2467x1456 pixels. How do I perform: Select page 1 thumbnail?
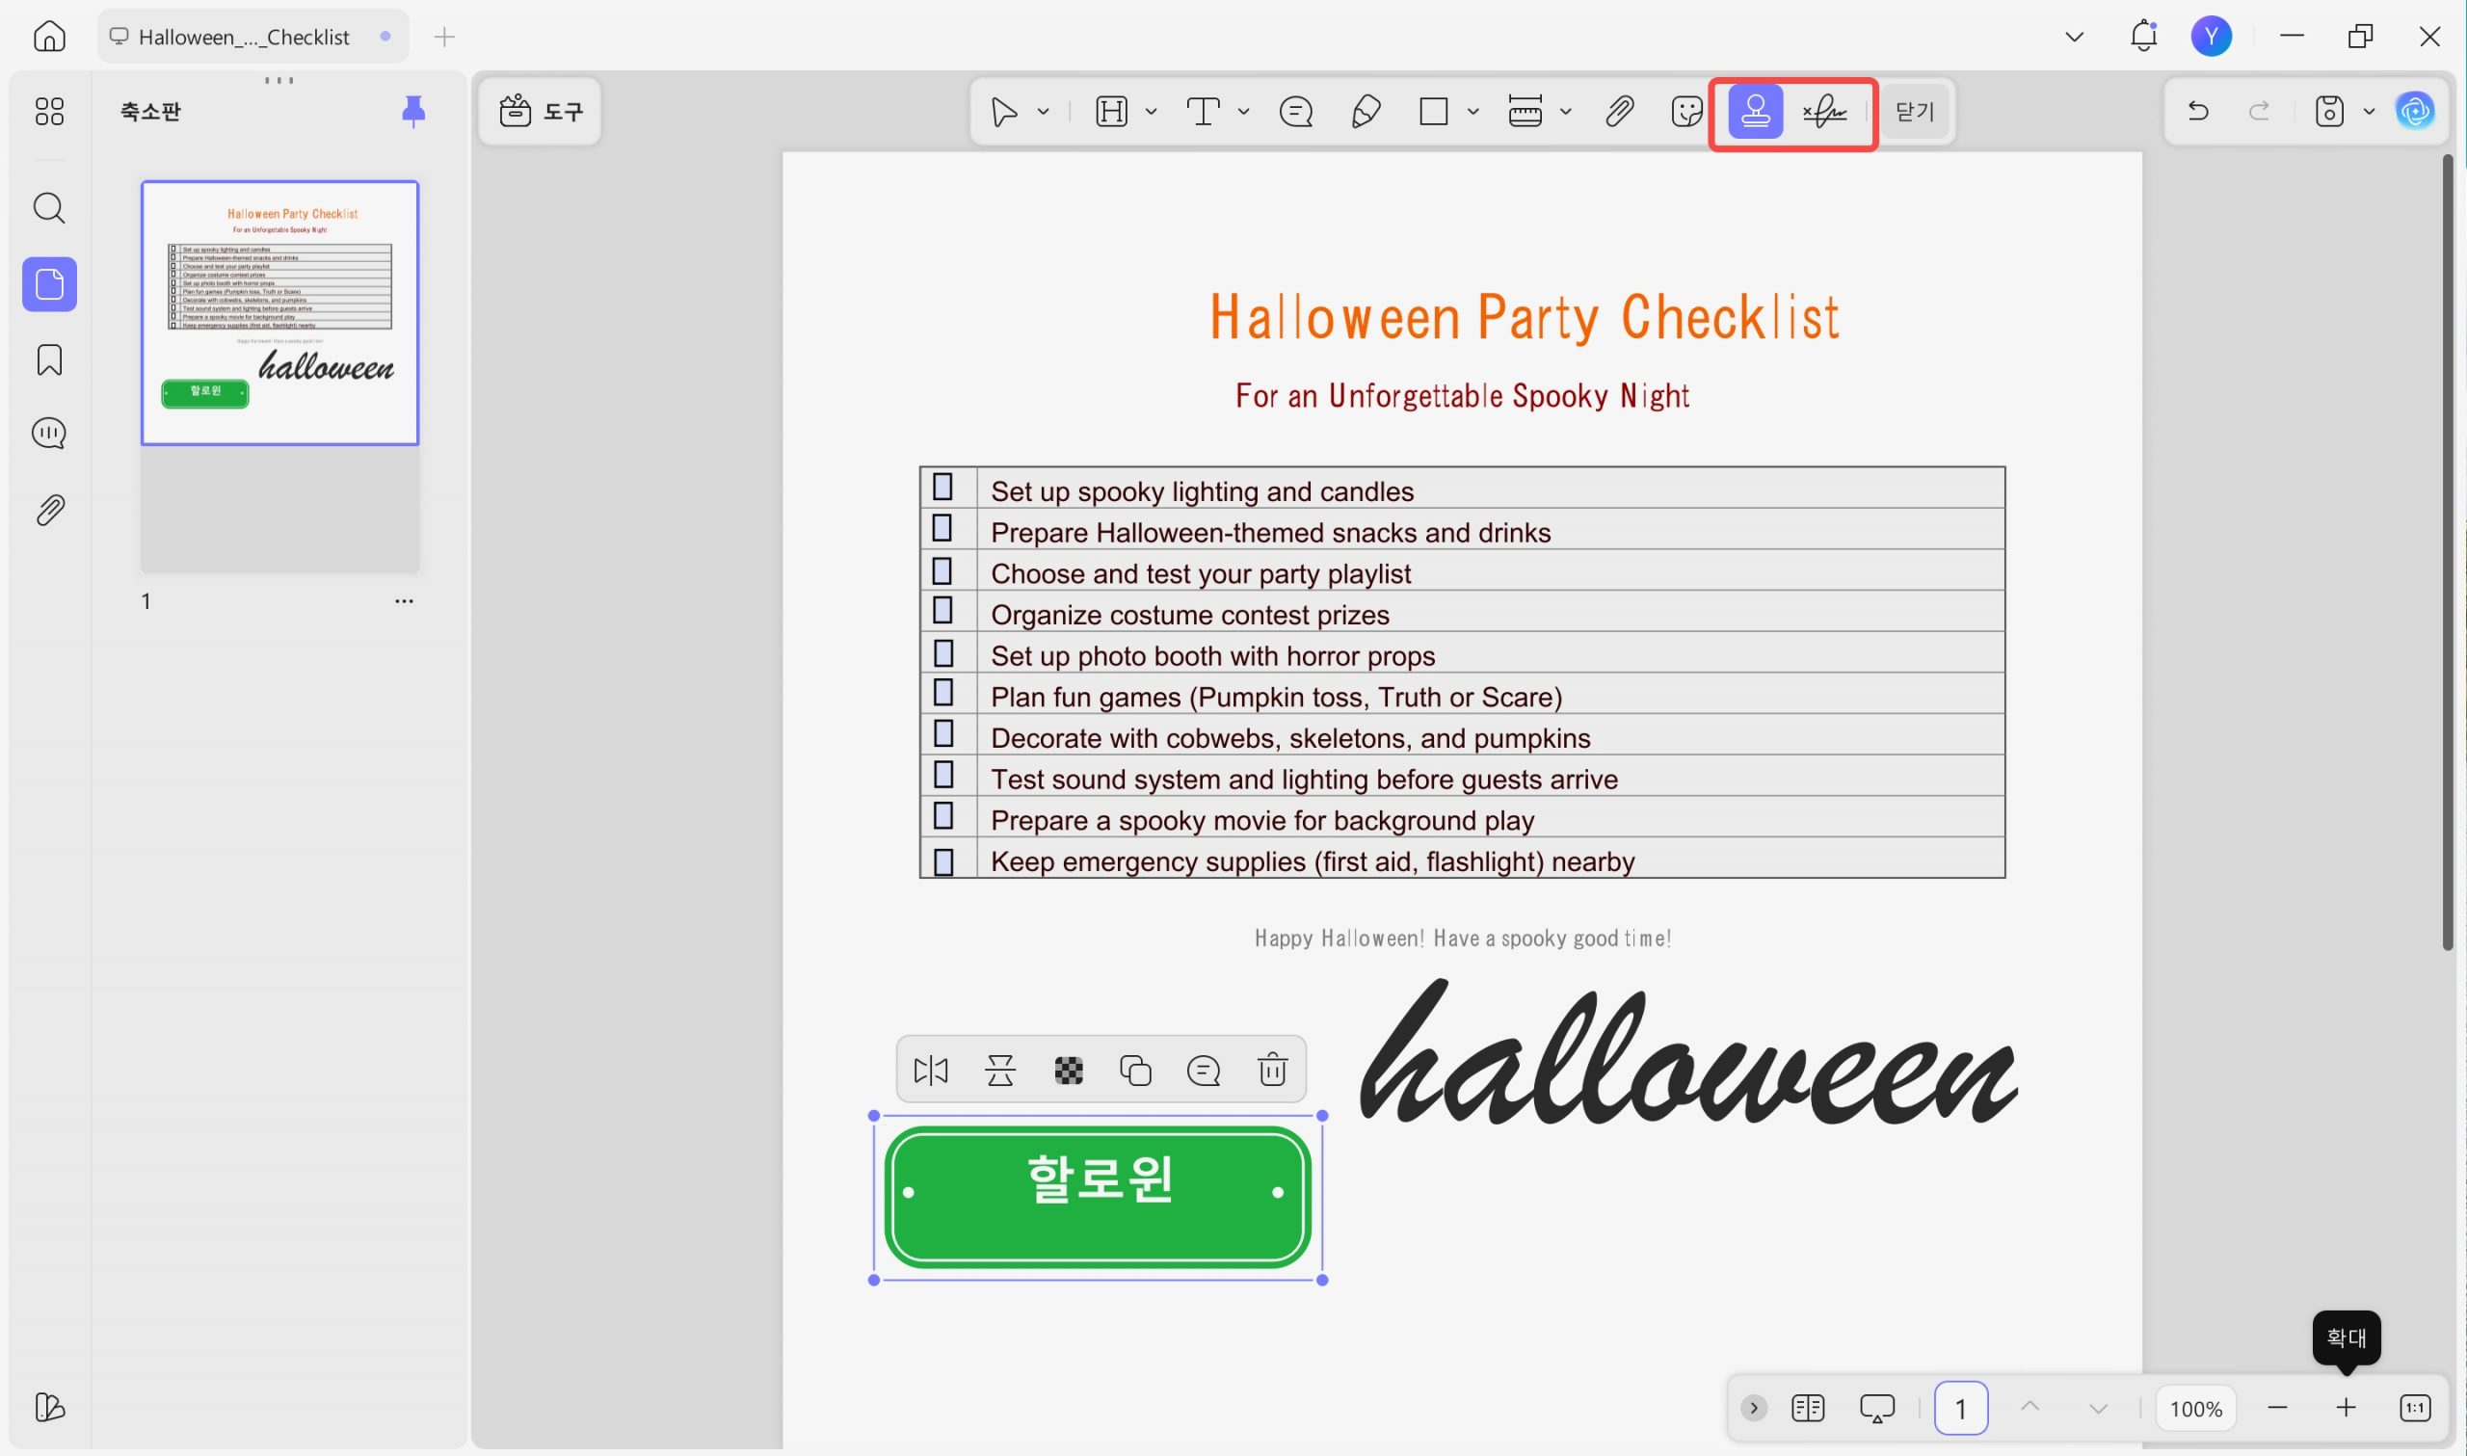click(x=279, y=313)
